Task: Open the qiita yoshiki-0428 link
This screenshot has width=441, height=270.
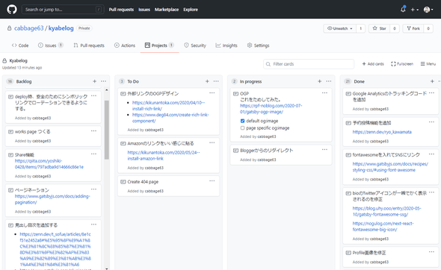Action: [49, 164]
